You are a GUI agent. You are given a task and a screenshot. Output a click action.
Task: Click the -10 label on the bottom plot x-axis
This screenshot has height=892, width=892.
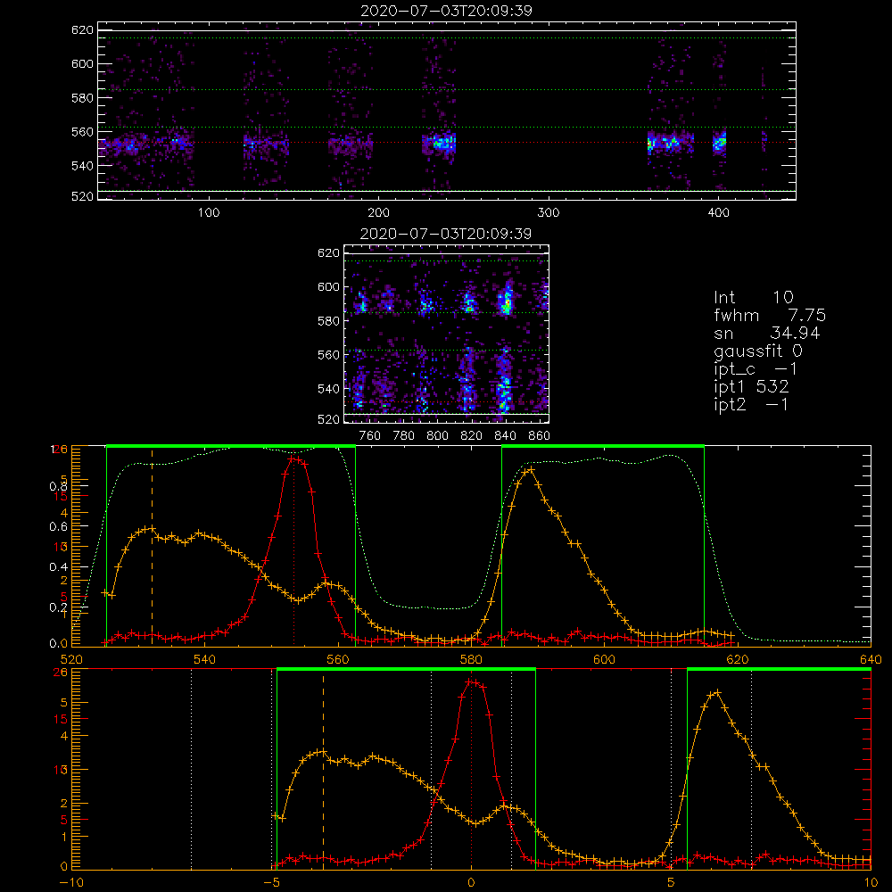(71, 882)
